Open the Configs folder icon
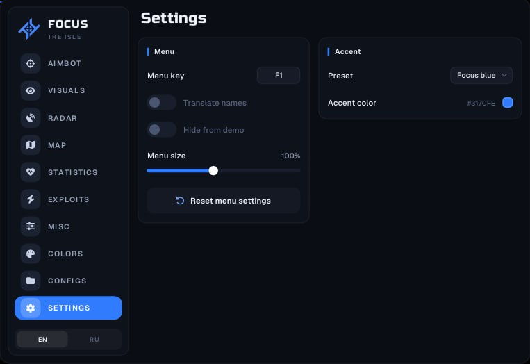Screen dimensions: 530x364 (31, 281)
